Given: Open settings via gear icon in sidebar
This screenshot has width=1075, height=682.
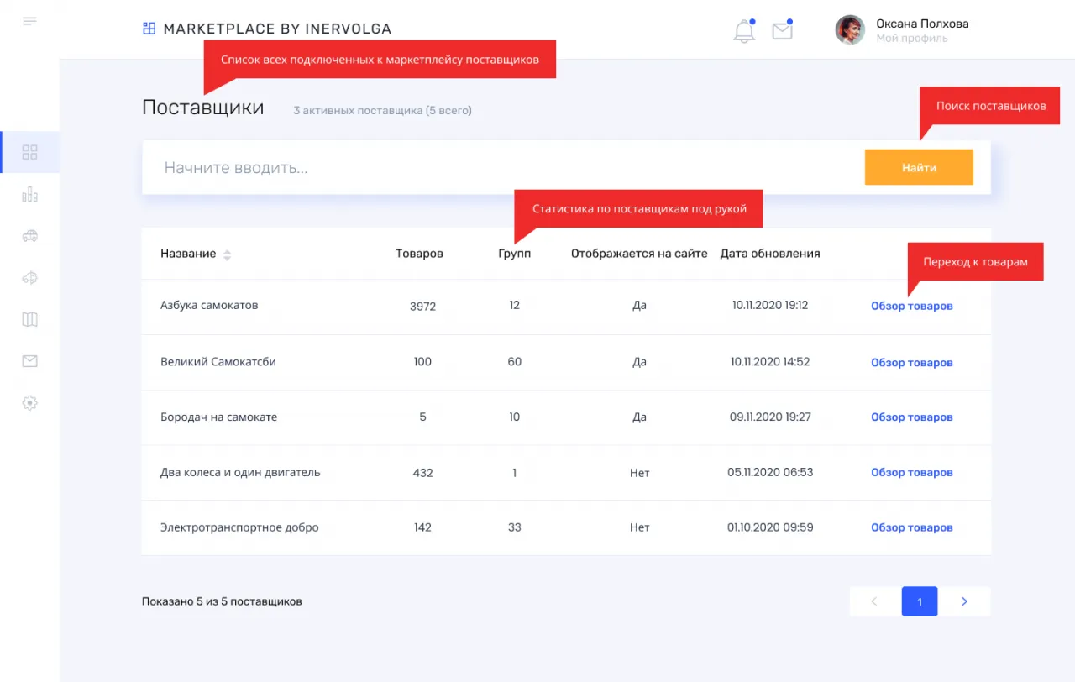Looking at the screenshot, I should coord(30,403).
